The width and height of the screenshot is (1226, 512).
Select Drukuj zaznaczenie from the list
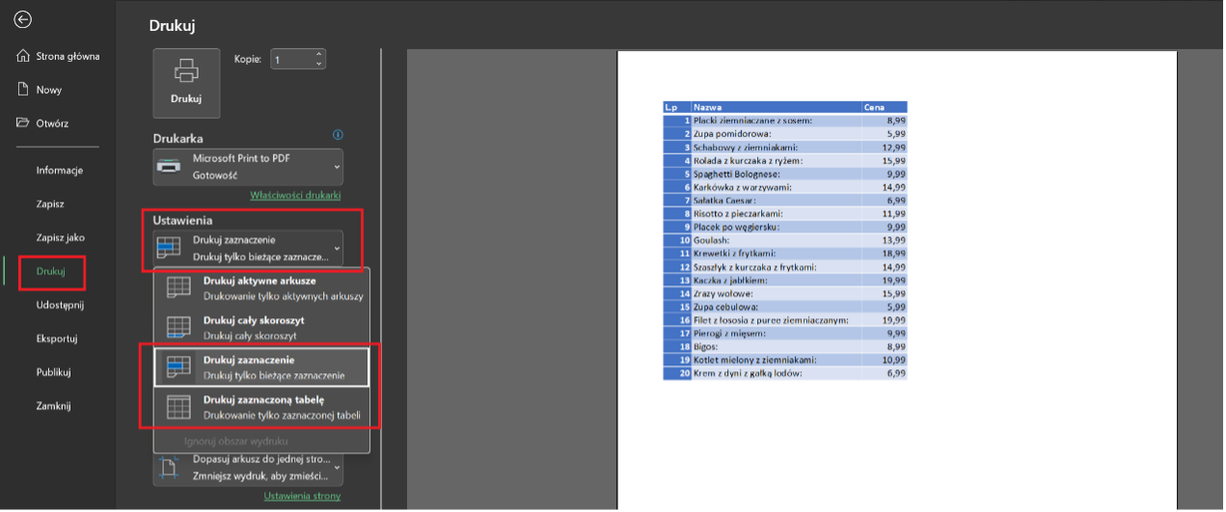260,366
